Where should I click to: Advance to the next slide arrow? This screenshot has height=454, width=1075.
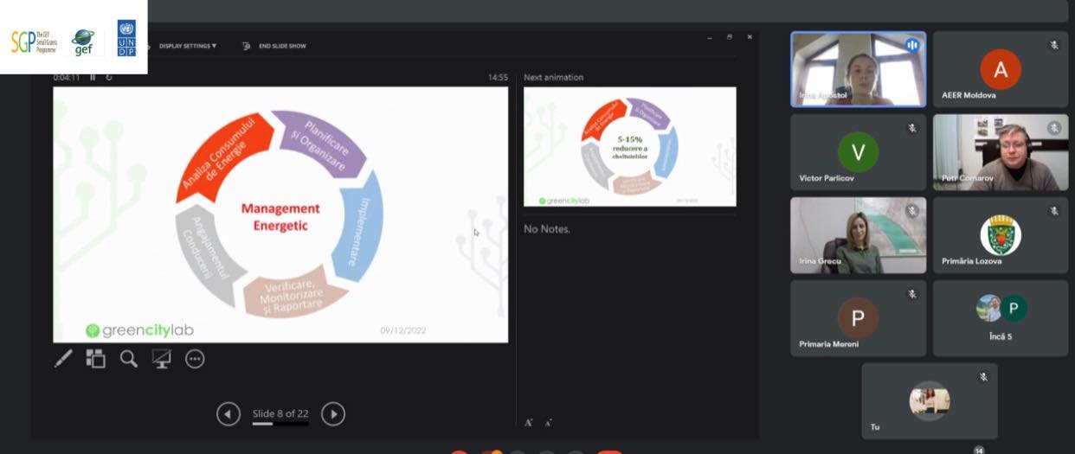333,414
